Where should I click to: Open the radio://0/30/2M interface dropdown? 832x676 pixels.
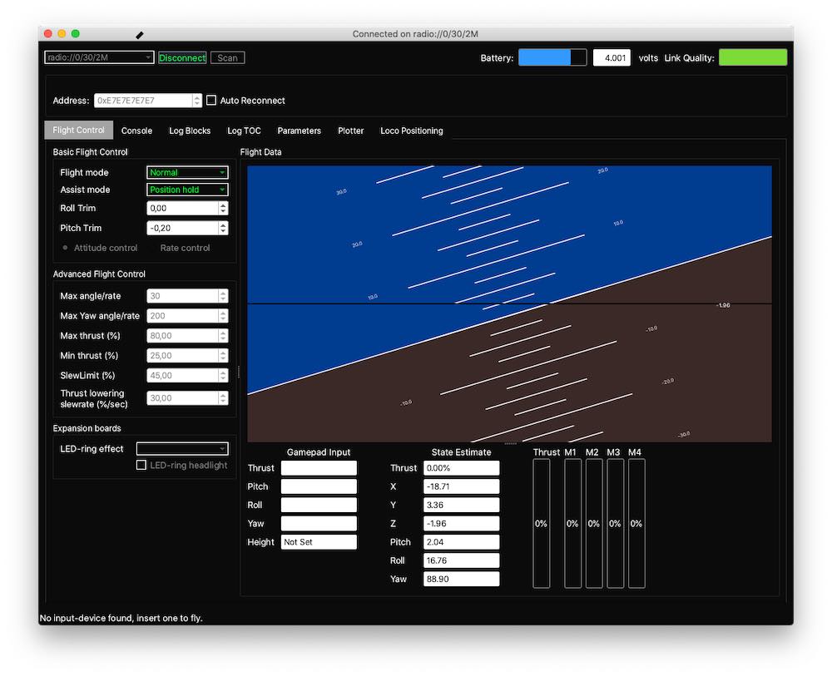pyautogui.click(x=99, y=57)
